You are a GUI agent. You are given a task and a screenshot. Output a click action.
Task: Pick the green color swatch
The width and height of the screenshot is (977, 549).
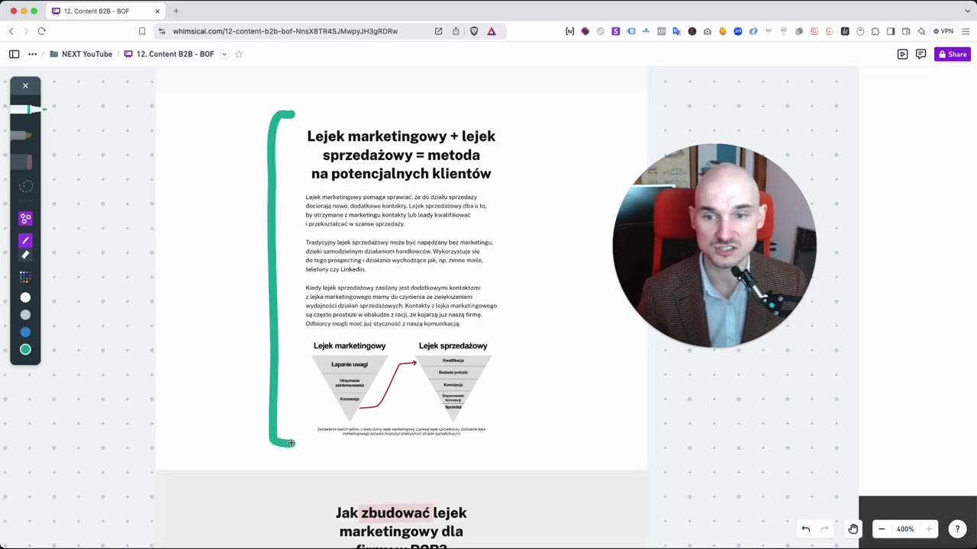pos(25,349)
